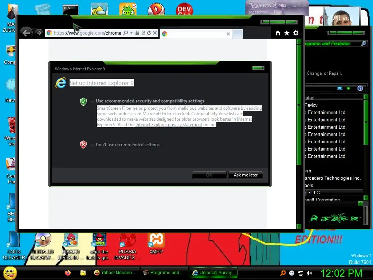This screenshot has height=280, width=373.
Task: Close the Windows Internet Explorer 9 dialog
Action: [x=258, y=68]
